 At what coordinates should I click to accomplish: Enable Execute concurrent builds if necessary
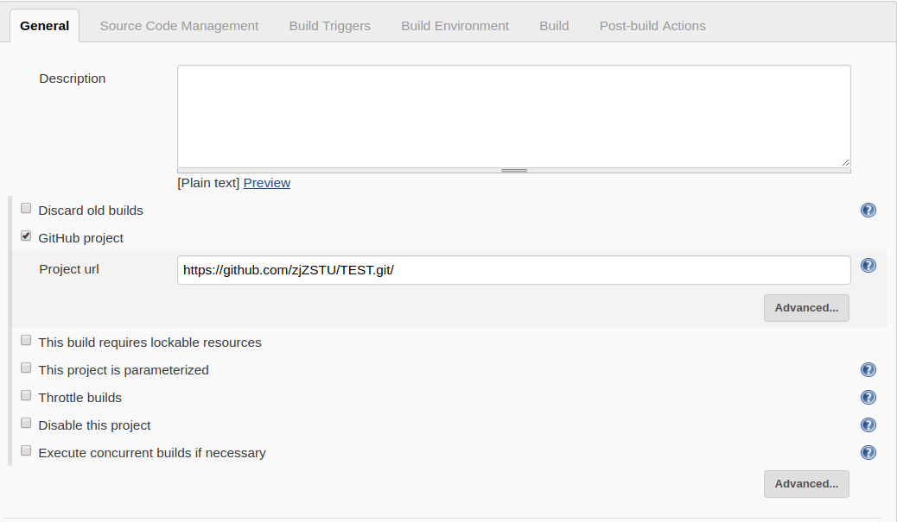click(26, 451)
